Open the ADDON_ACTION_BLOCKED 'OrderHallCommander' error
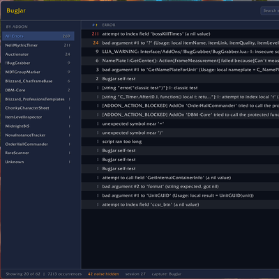Screen dimensions: 279x279 [180, 106]
